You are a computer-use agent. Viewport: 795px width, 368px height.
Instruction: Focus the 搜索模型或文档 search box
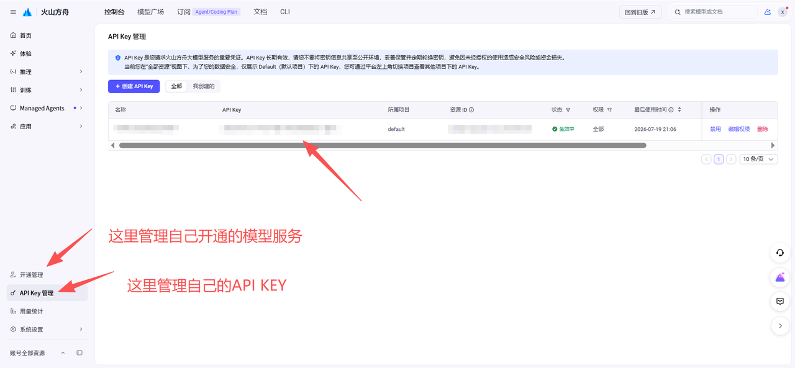[713, 12]
